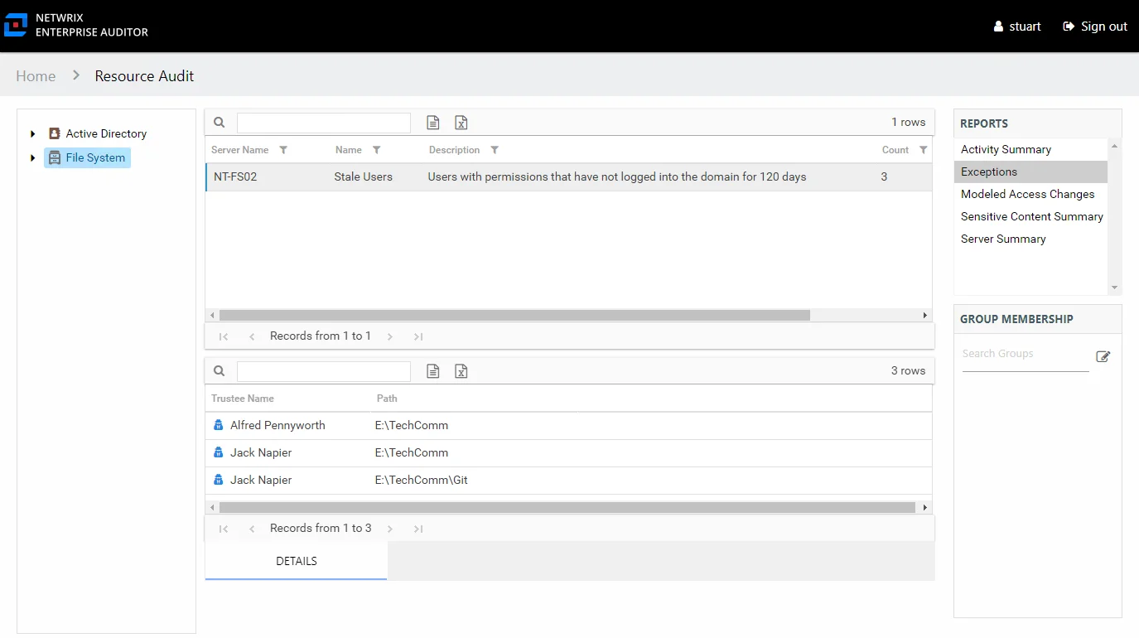Export lower table to CSV document icon

pyautogui.click(x=432, y=371)
